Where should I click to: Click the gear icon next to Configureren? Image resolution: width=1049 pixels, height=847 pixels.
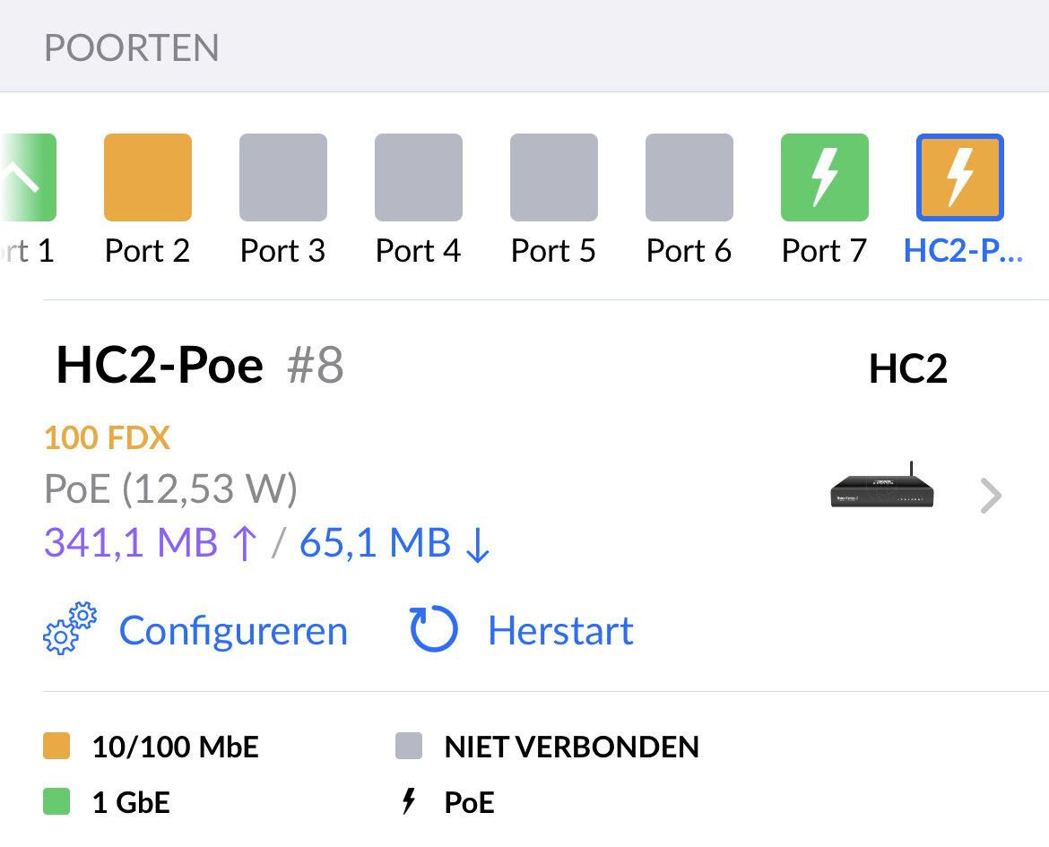70,628
